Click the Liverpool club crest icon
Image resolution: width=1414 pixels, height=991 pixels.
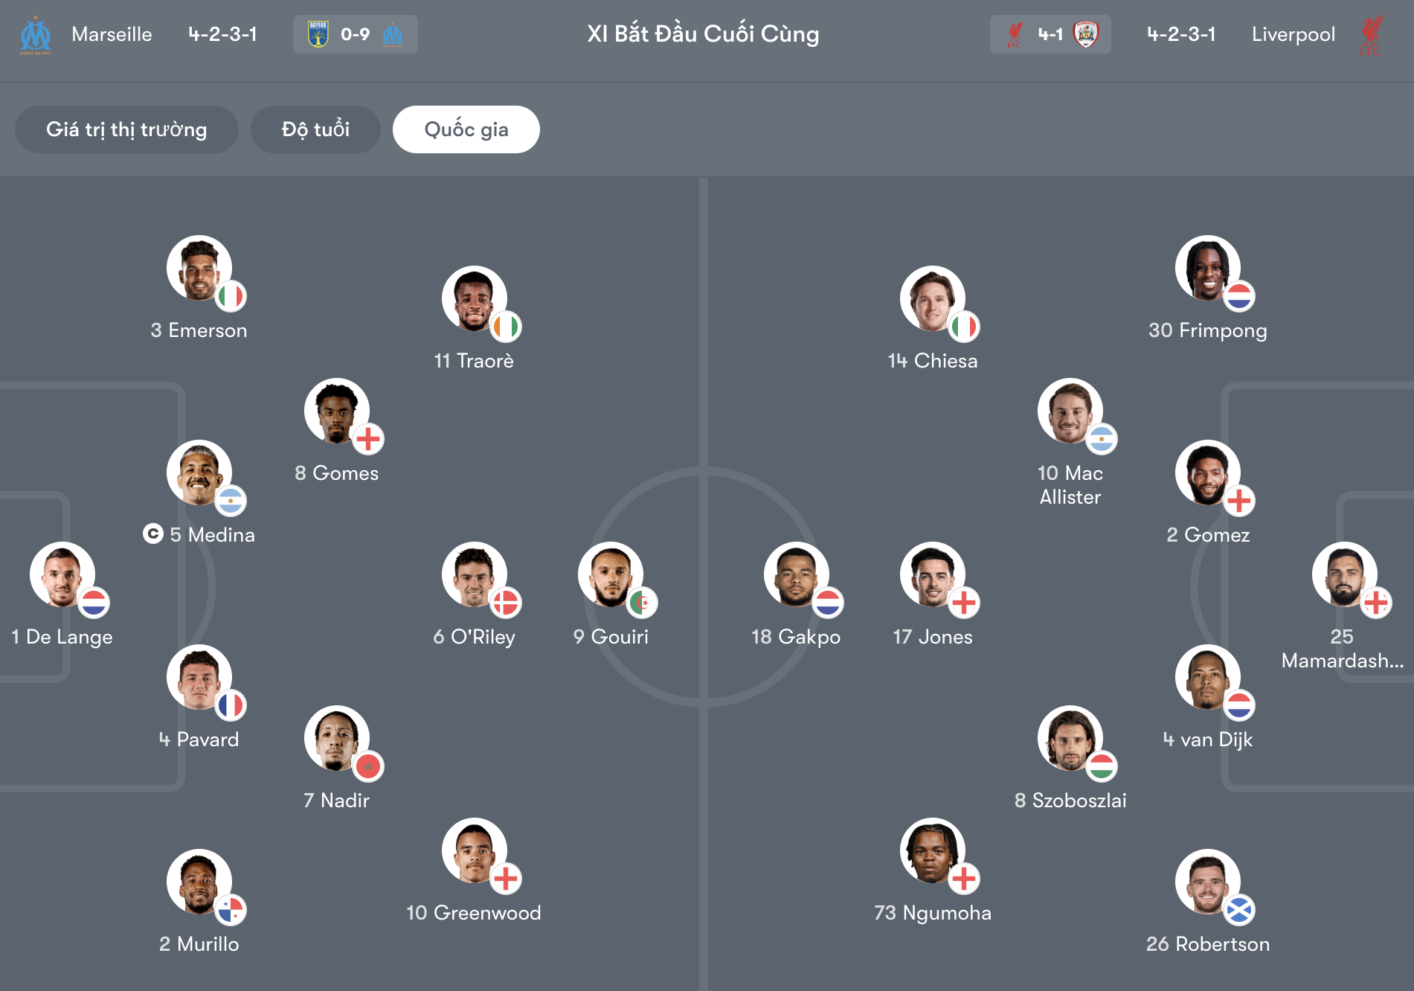pos(1370,35)
